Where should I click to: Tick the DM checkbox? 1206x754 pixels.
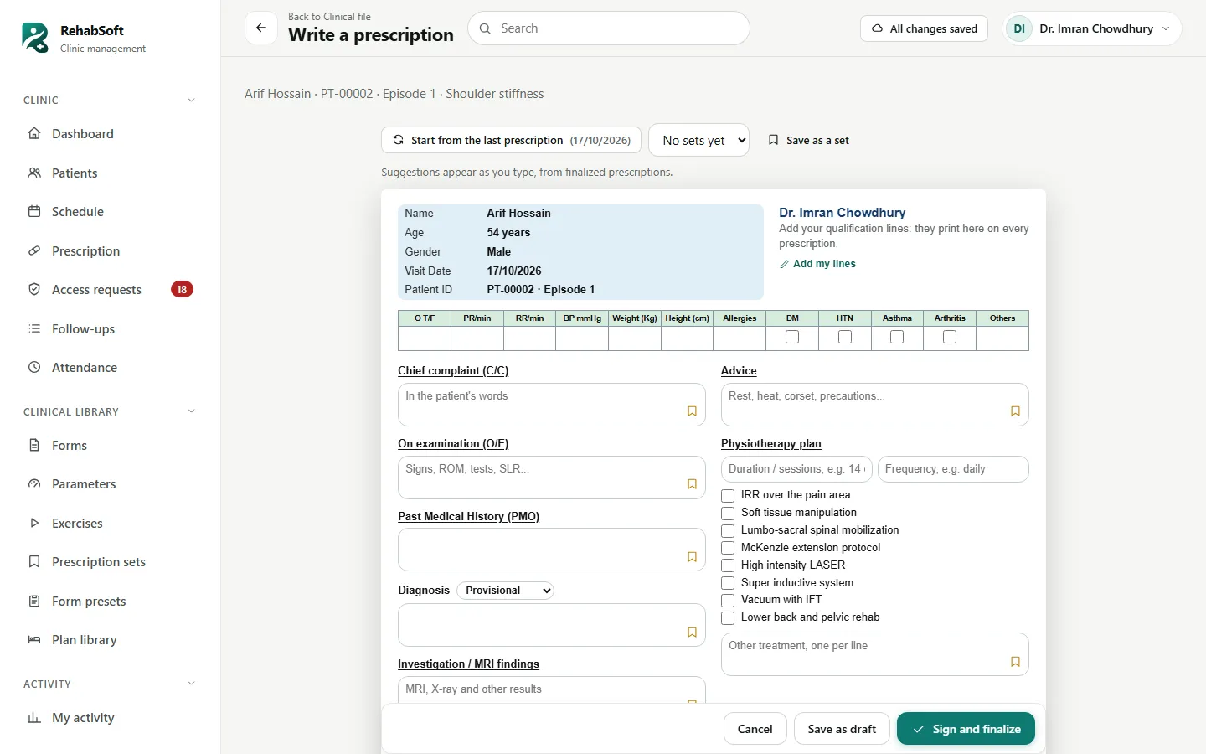coord(792,337)
